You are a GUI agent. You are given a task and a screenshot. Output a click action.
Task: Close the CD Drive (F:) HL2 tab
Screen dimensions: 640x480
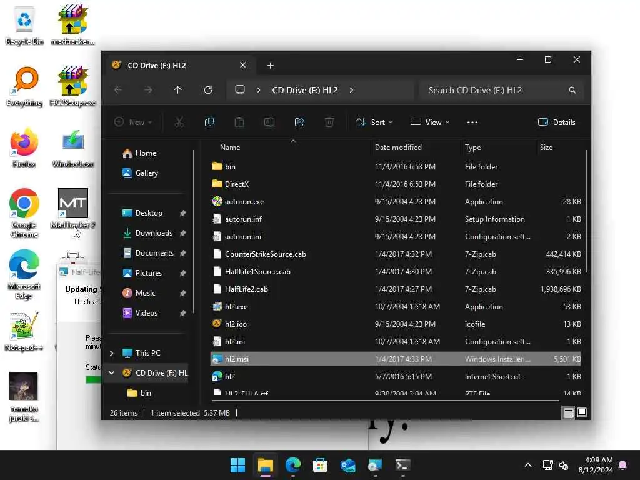(x=243, y=65)
